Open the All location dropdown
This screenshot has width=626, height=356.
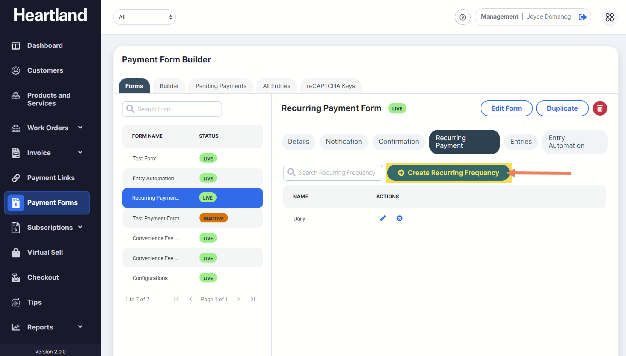coord(145,17)
